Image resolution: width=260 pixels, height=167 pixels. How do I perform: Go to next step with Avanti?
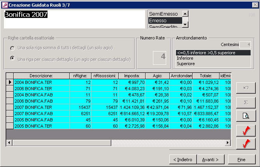pyautogui.click(x=210, y=159)
